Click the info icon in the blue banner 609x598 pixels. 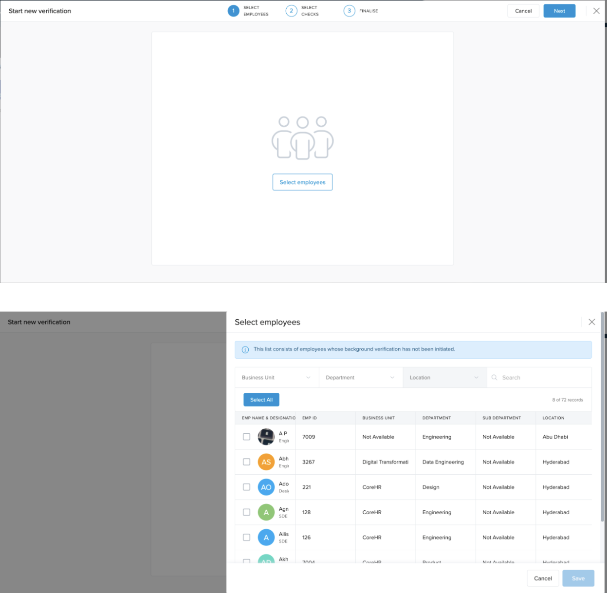[245, 349]
